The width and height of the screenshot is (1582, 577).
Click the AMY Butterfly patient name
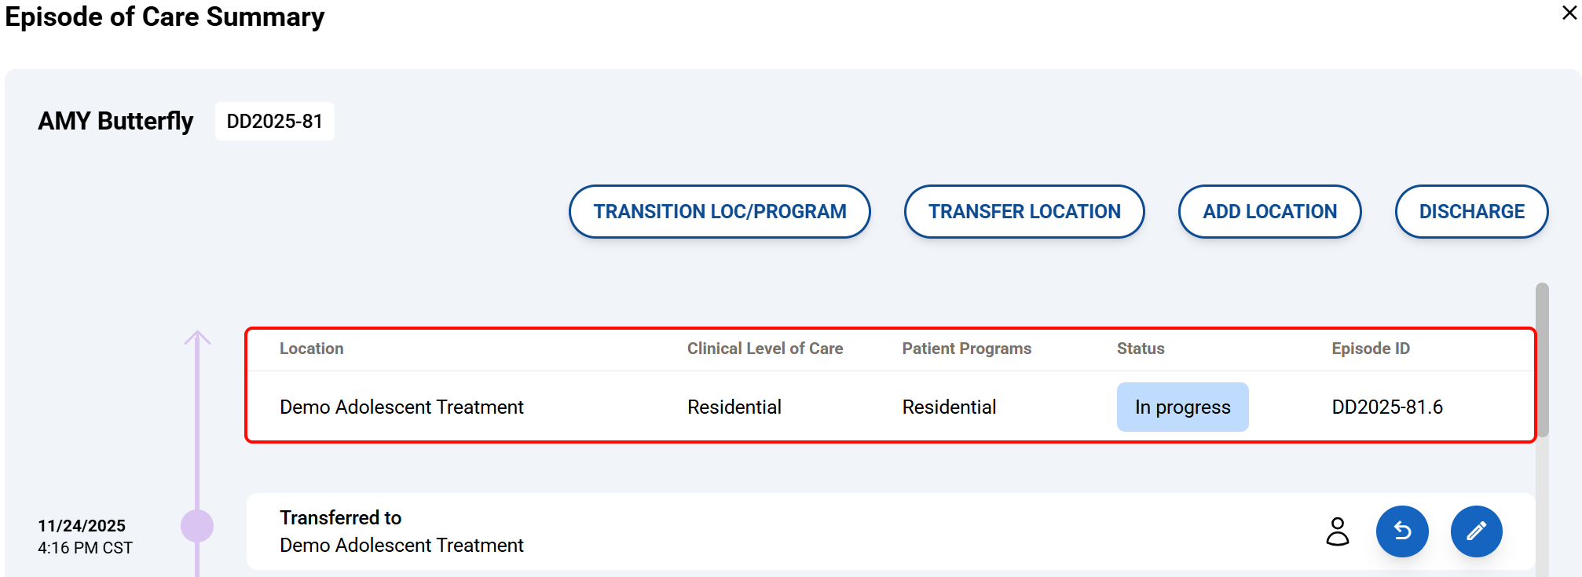(115, 122)
